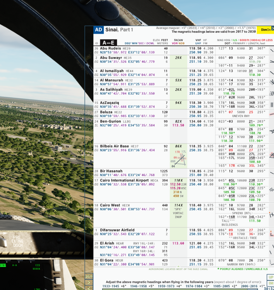
Task: Click the blue AD badge
Action: point(99,30)
